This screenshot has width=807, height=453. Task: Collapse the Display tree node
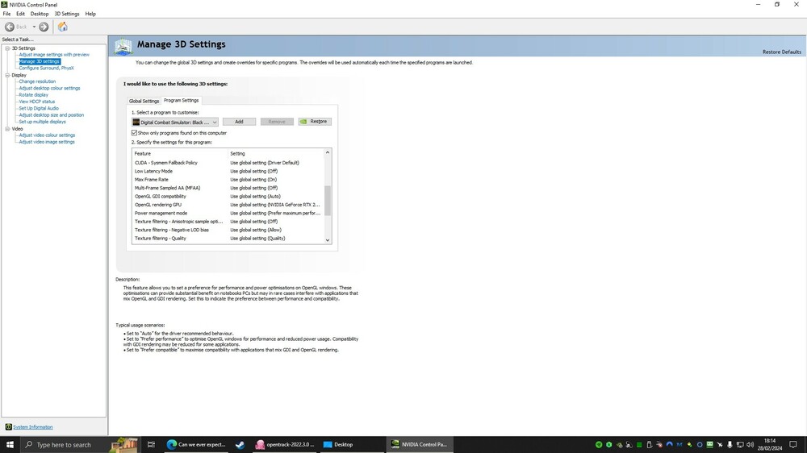(8, 75)
